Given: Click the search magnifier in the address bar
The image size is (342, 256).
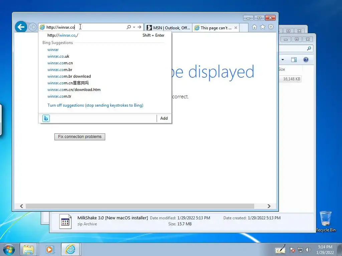Looking at the screenshot, I should (x=129, y=27).
